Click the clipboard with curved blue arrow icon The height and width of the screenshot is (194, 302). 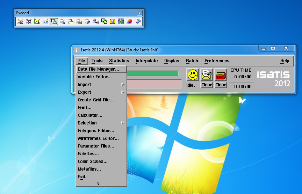click(x=87, y=21)
